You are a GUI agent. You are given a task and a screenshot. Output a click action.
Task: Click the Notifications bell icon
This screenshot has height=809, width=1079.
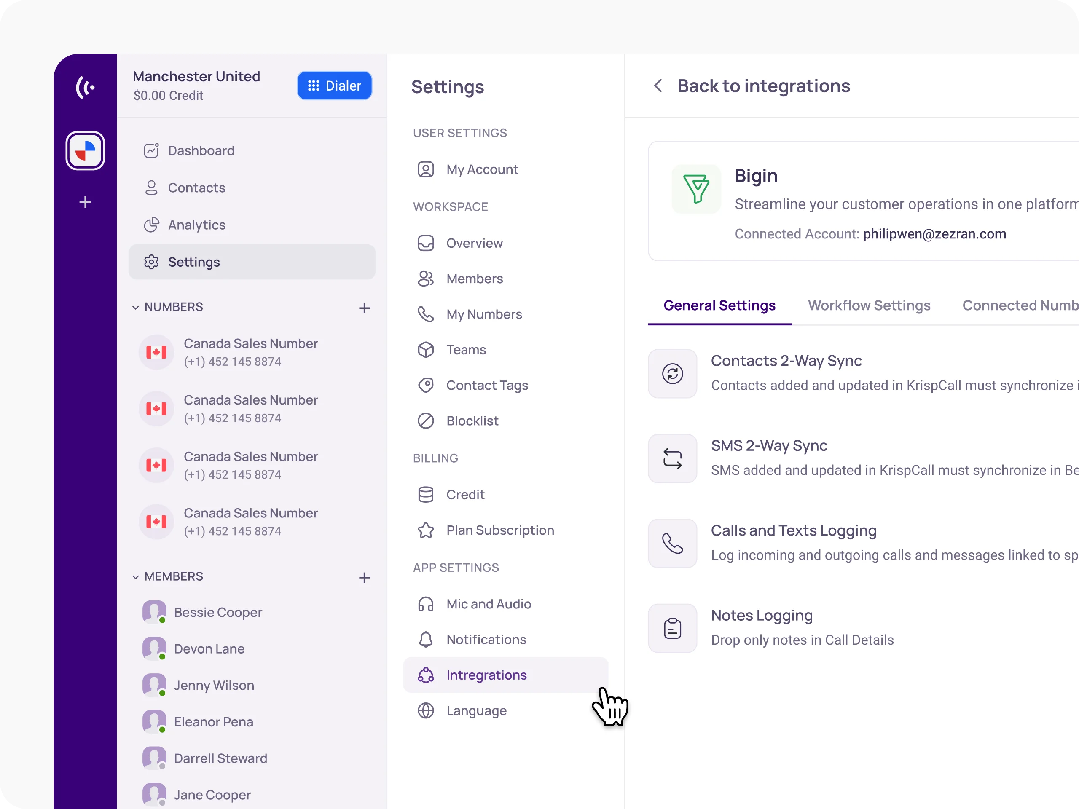click(x=426, y=639)
